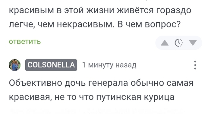Downvote the comment with the down arrow

[x=193, y=43]
